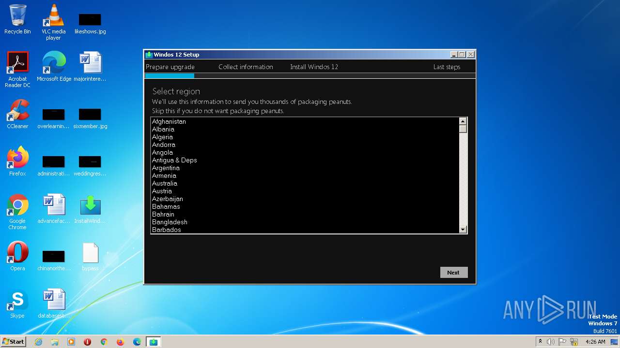The image size is (620, 348).
Task: Click the Firefox icon in taskbar
Action: [120, 342]
